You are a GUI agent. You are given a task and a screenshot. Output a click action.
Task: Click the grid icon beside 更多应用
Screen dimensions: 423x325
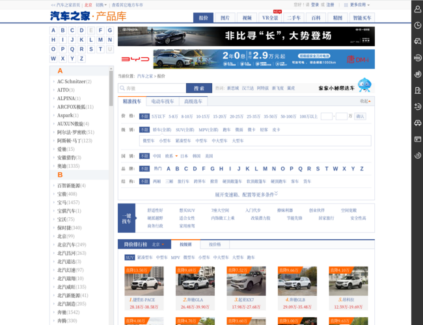[346, 5]
